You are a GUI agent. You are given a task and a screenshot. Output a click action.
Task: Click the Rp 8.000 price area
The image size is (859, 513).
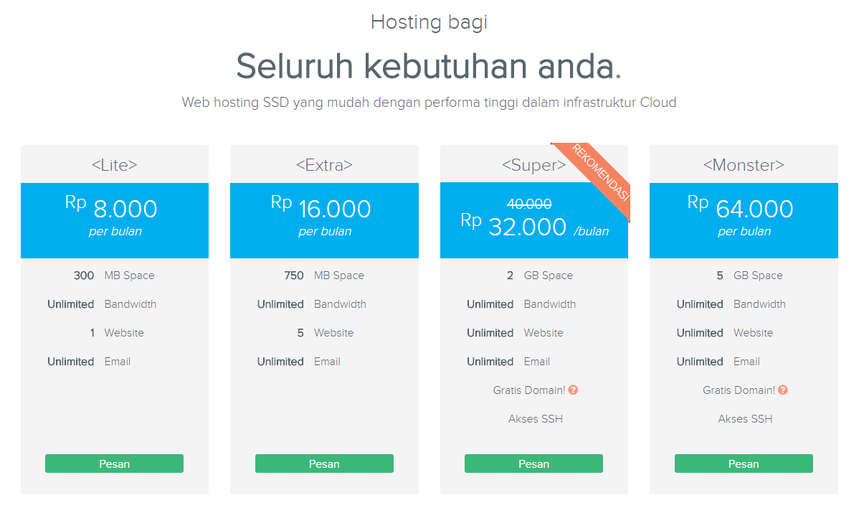114,209
